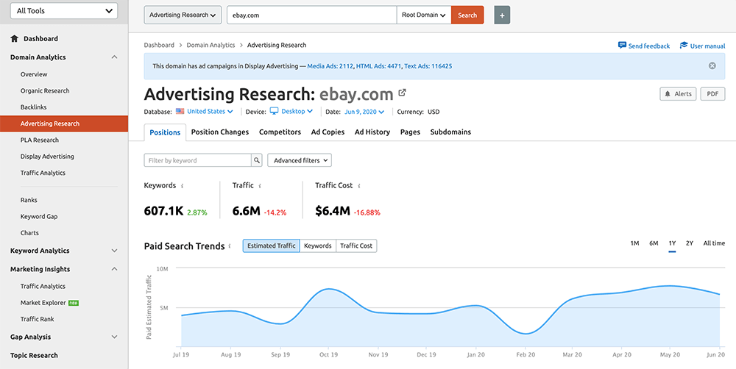Set chart range to 1M
The image size is (736, 369).
pyautogui.click(x=634, y=243)
